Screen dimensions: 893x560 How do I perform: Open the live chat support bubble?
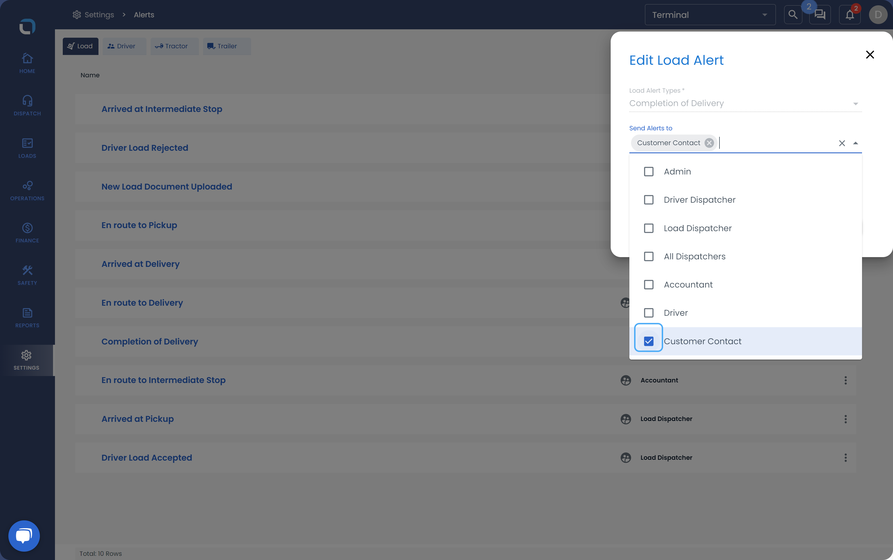coord(24,535)
